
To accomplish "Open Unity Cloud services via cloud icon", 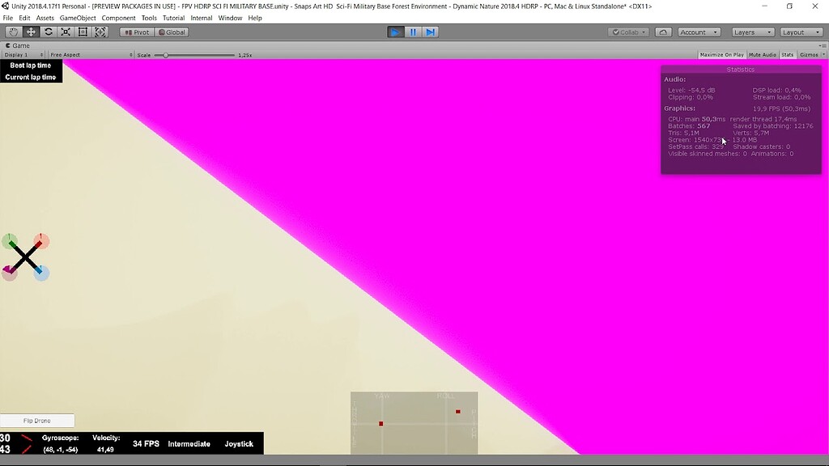I will point(663,32).
